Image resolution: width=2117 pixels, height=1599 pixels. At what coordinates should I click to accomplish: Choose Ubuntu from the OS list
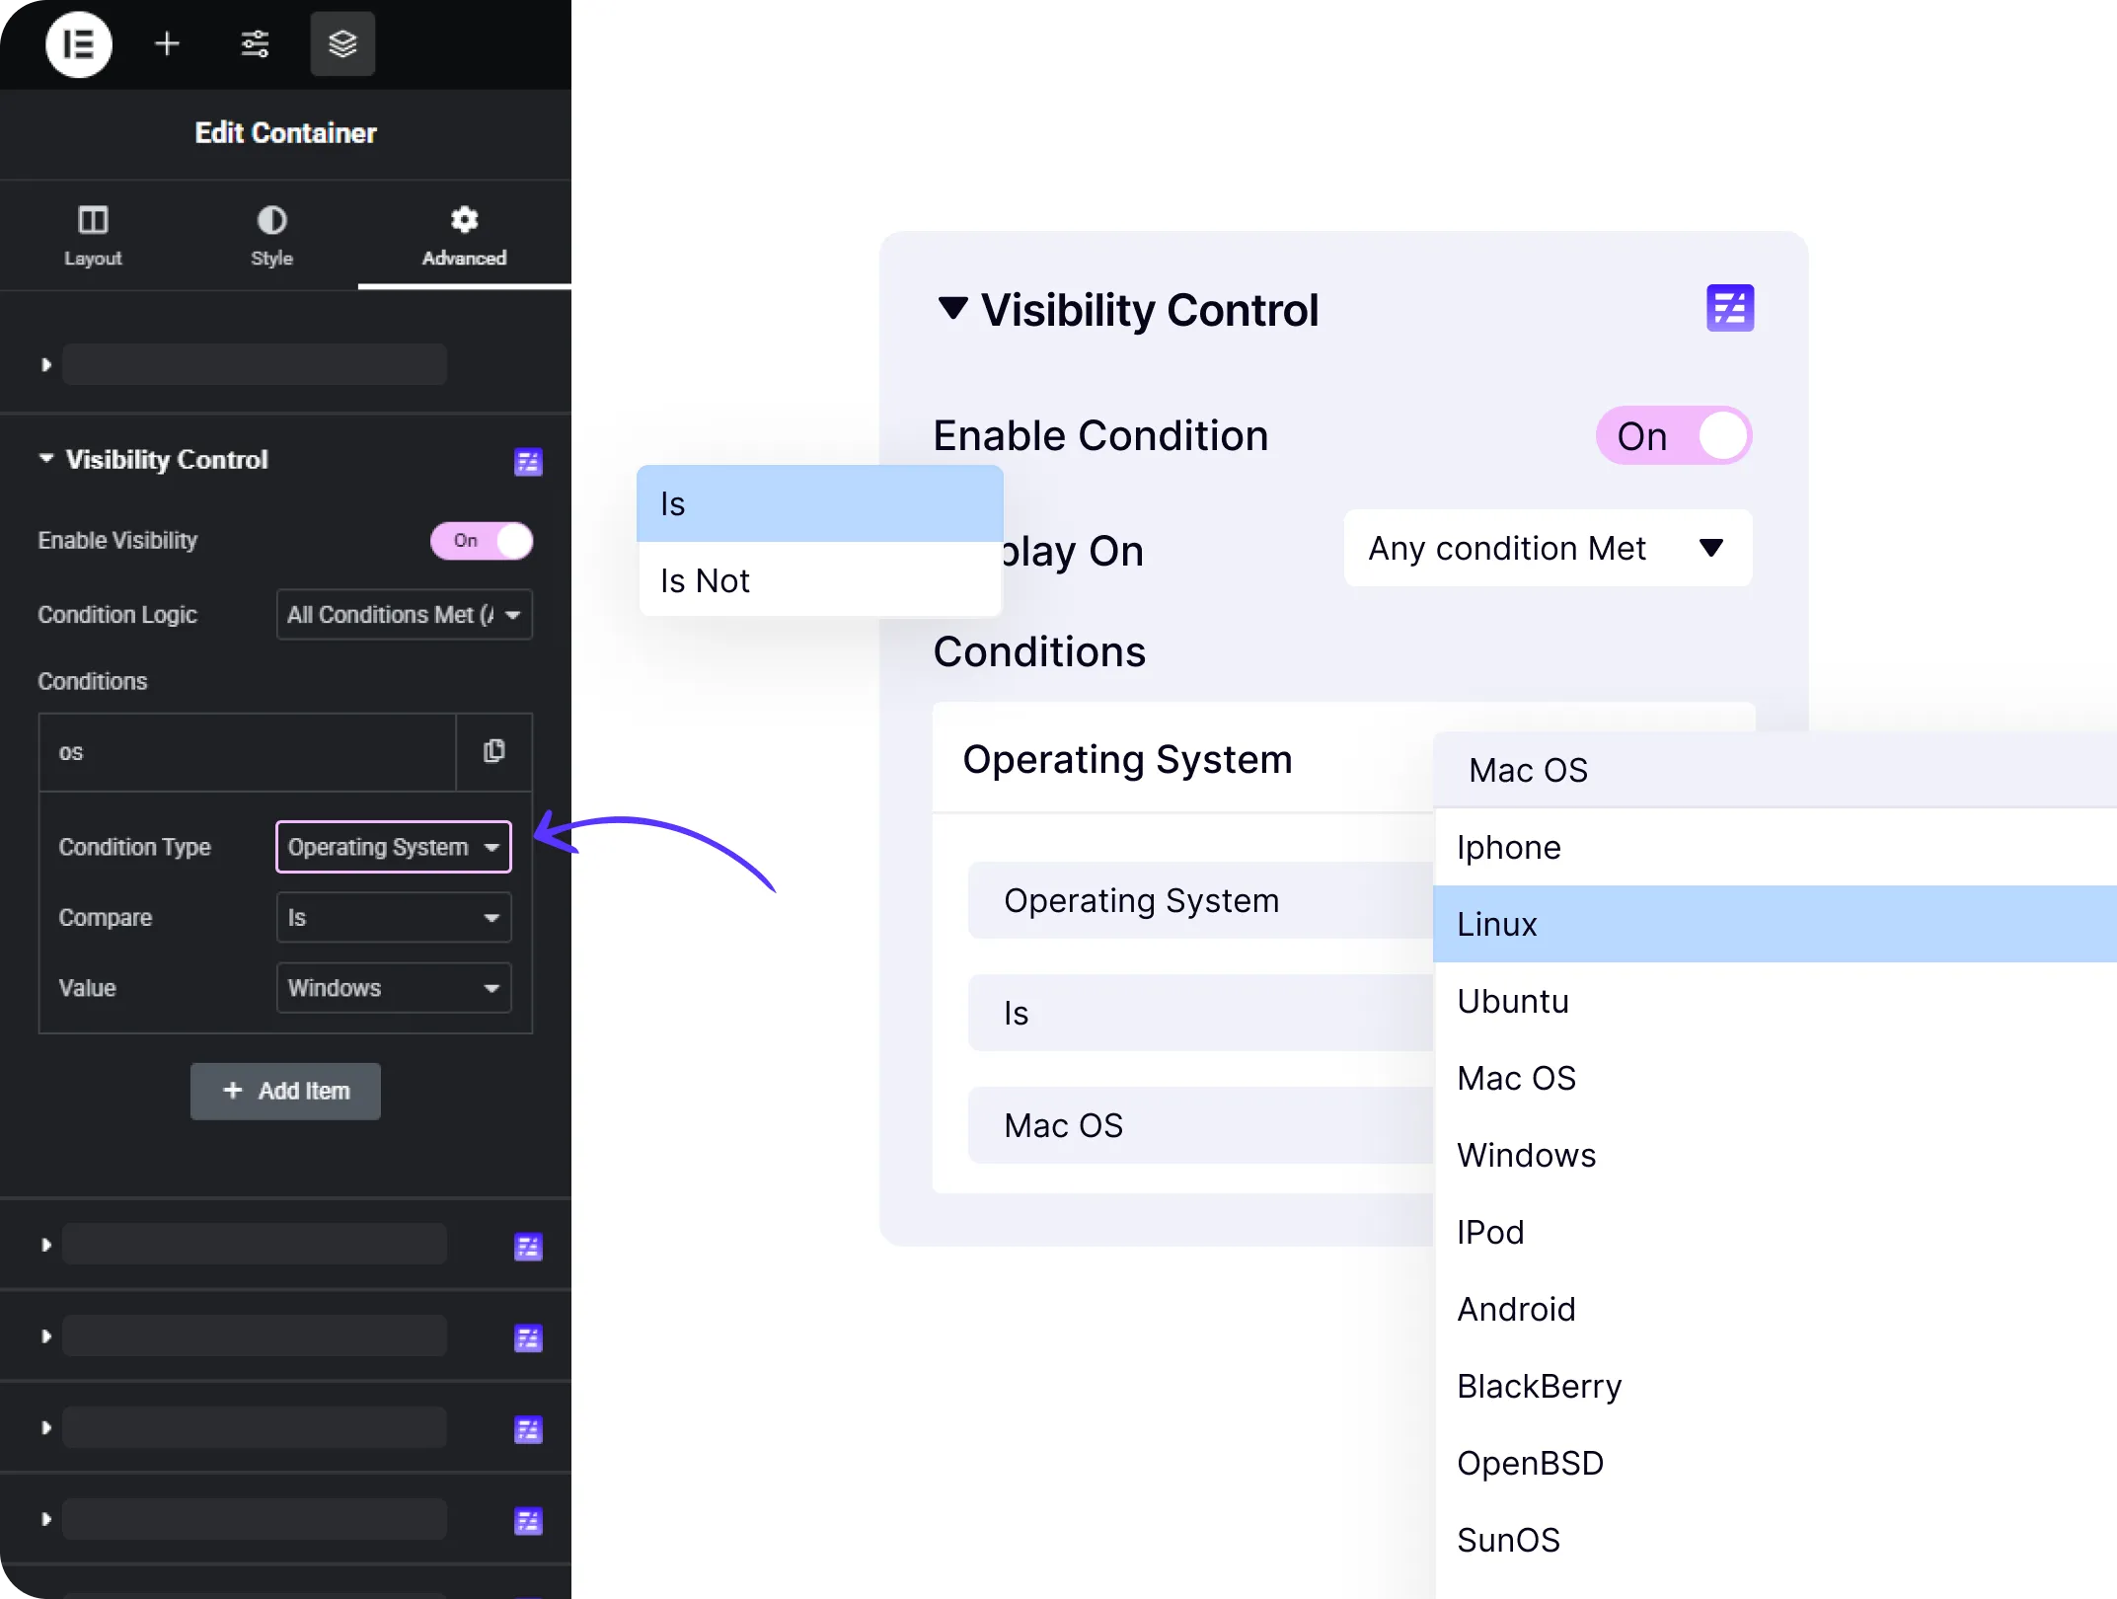(1512, 1001)
